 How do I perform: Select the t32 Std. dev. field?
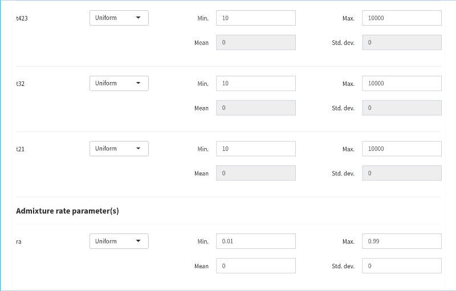click(x=401, y=108)
